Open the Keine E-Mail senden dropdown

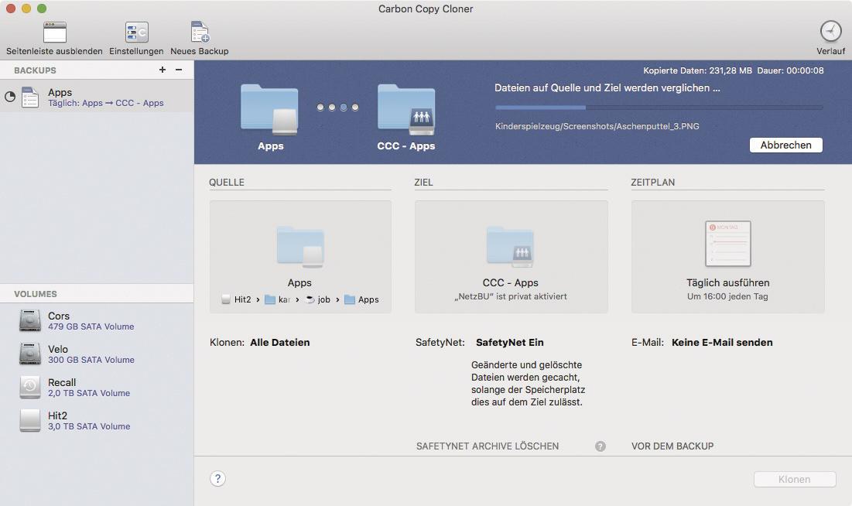click(722, 343)
